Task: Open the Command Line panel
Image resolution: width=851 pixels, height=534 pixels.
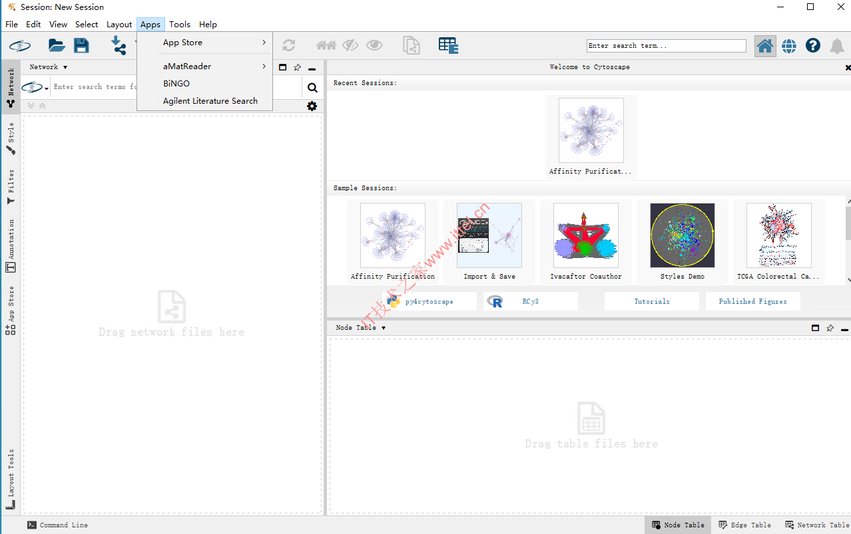Action: [57, 525]
